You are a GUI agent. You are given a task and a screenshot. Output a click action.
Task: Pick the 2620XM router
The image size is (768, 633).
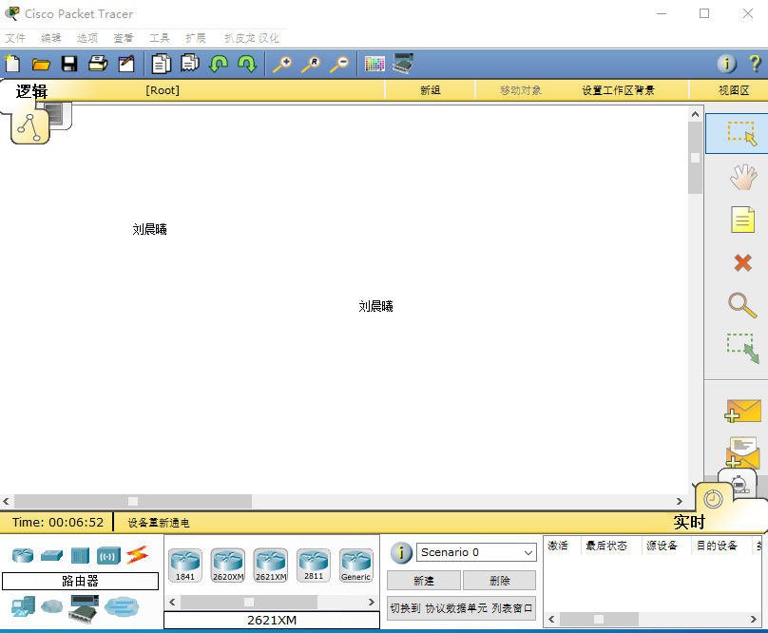[228, 566]
